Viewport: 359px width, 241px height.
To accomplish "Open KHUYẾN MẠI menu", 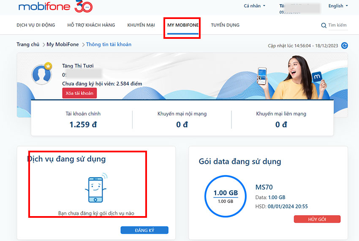I will click(x=141, y=25).
